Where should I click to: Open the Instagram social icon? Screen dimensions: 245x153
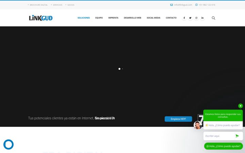(196, 18)
